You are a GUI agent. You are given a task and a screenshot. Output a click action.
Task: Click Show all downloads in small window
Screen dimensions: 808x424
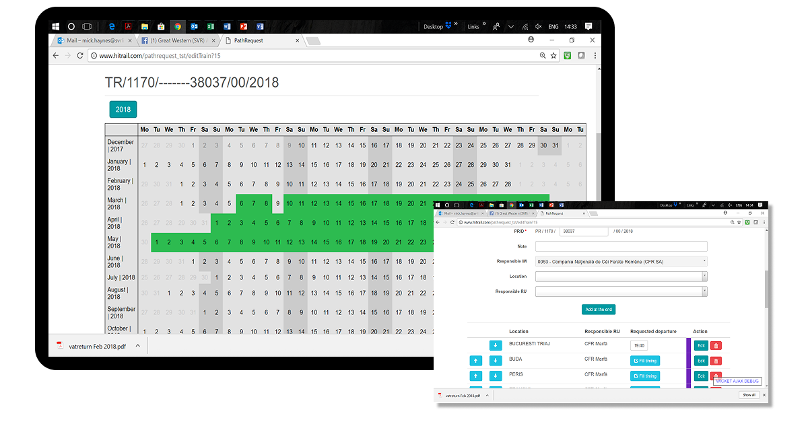(749, 395)
